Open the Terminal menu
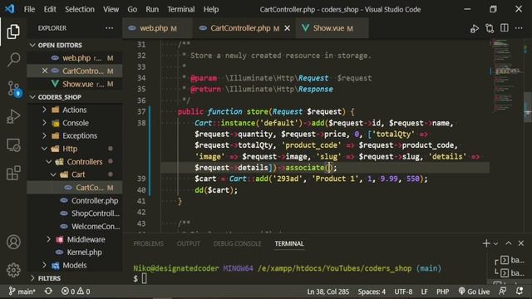This screenshot has width=532, height=299. point(181,9)
